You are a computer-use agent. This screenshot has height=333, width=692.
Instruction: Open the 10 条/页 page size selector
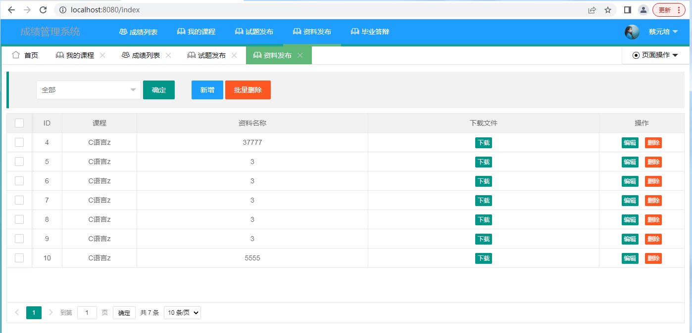tap(182, 313)
